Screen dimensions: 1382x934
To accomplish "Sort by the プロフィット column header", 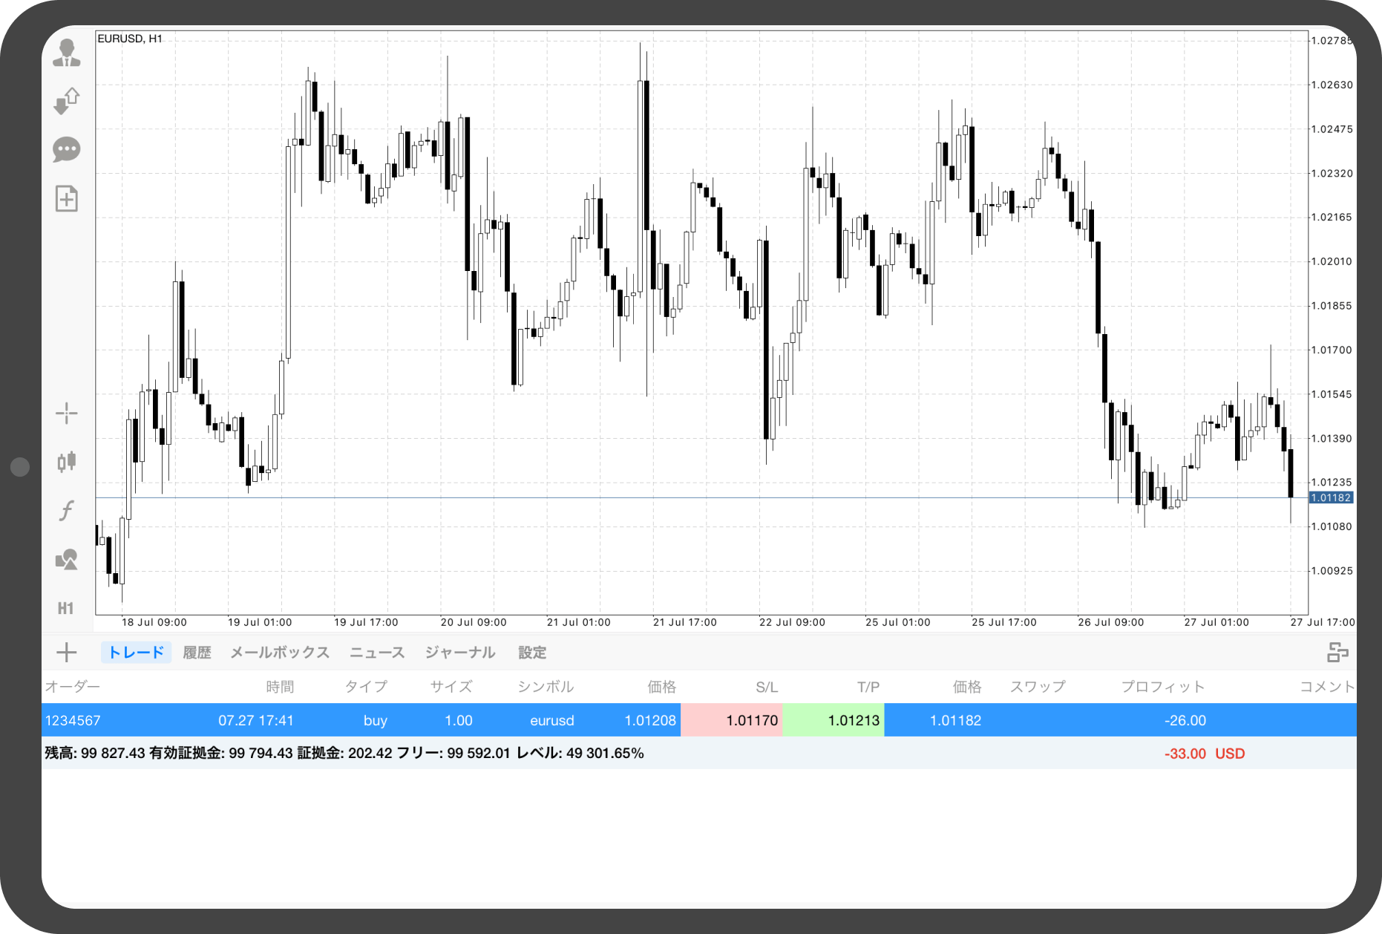I will (x=1162, y=687).
